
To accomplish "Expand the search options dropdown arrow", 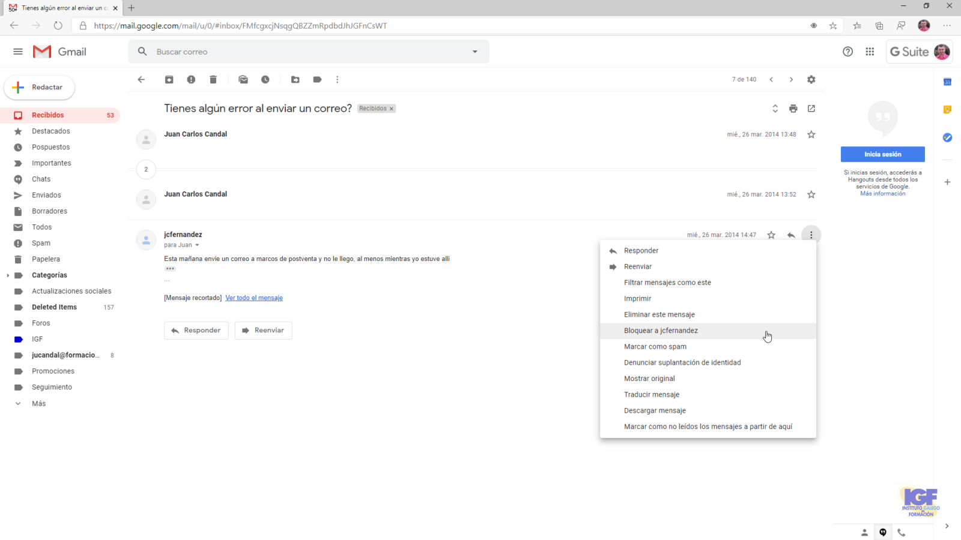I will tap(475, 52).
